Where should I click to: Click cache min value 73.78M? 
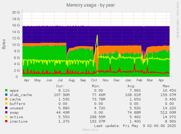tap(98, 99)
